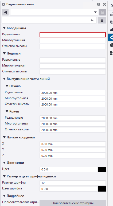Open the shapes icon in side pane
113x206 pixels.
point(111,53)
